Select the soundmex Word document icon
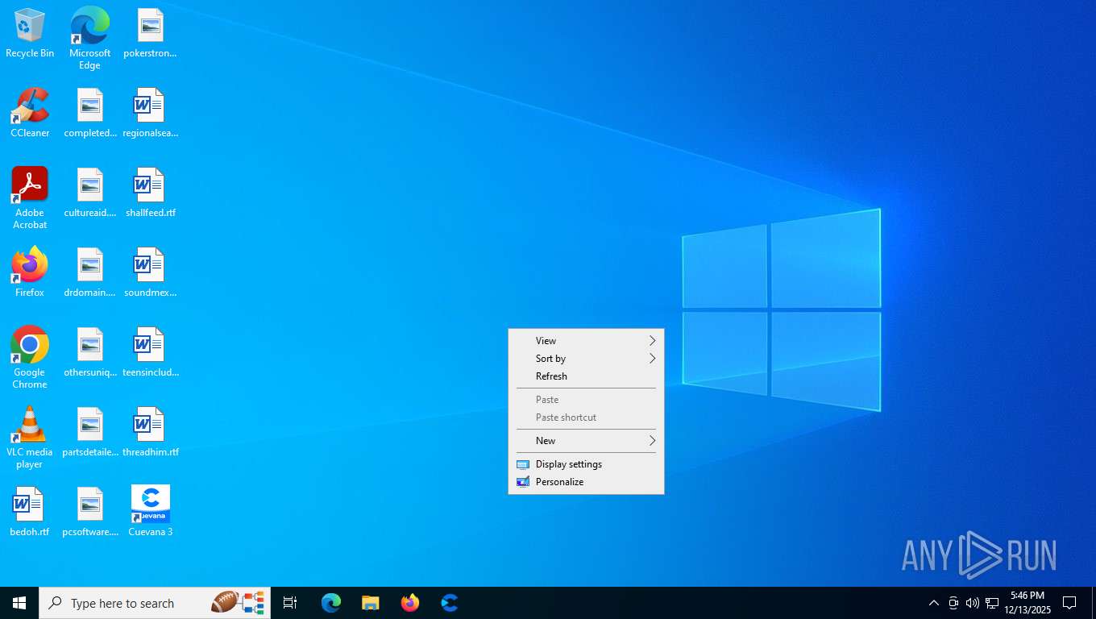 [150, 272]
